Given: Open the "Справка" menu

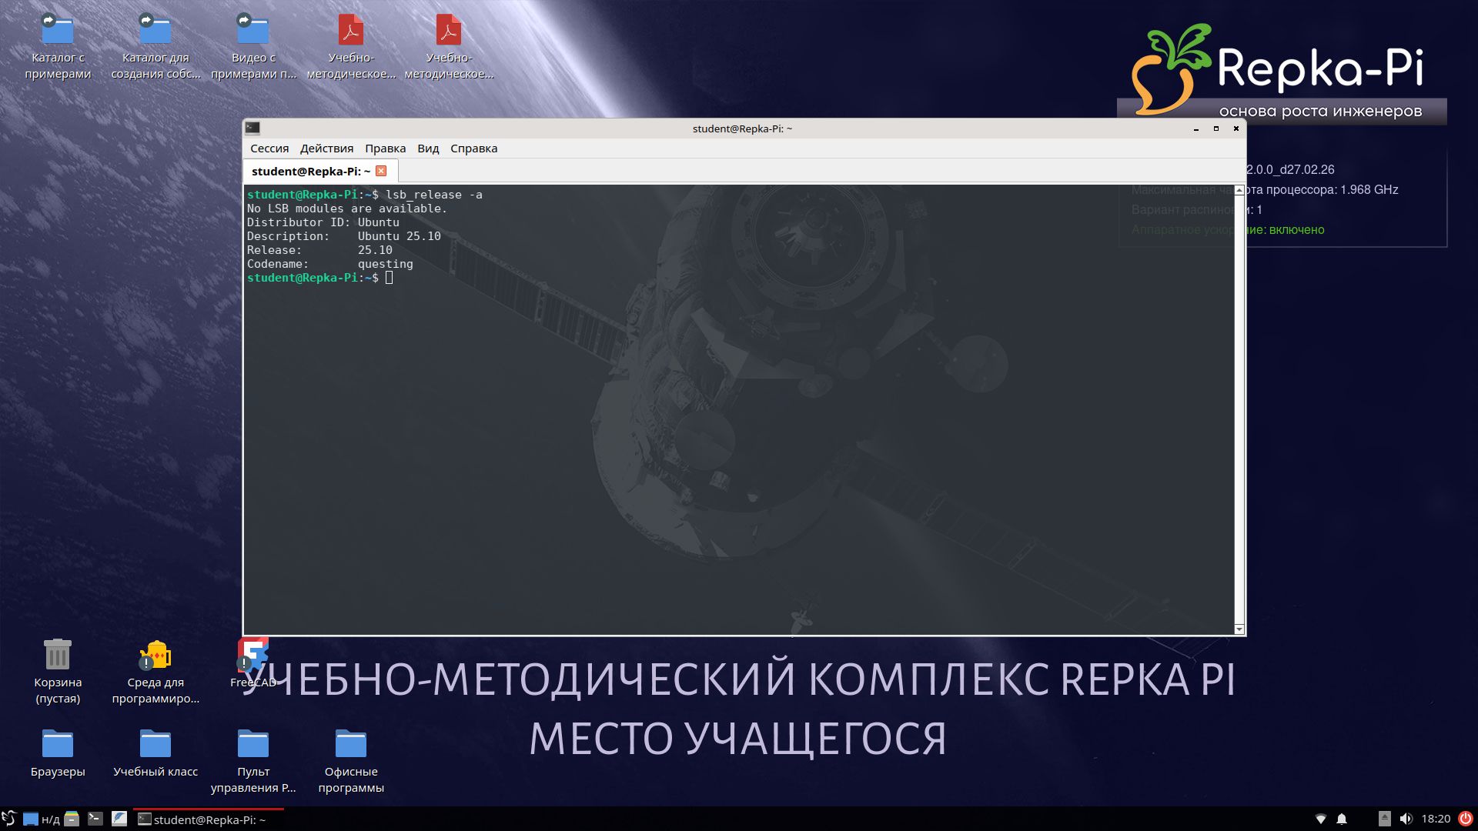Looking at the screenshot, I should 473,148.
